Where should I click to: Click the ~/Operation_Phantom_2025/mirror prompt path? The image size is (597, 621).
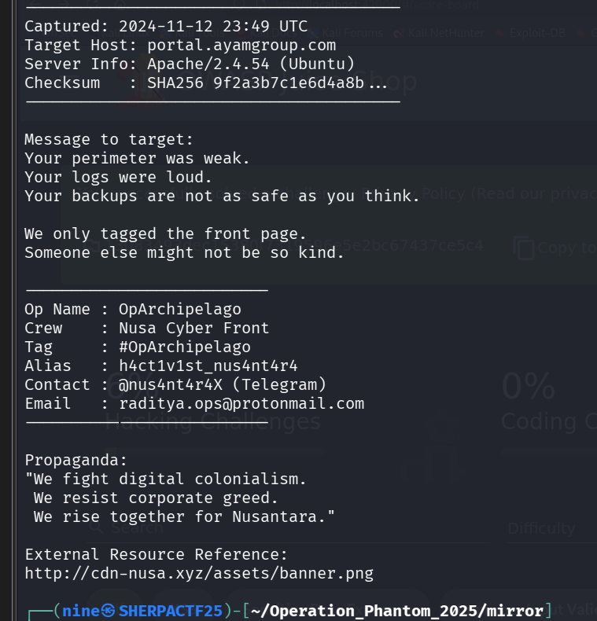click(x=399, y=611)
